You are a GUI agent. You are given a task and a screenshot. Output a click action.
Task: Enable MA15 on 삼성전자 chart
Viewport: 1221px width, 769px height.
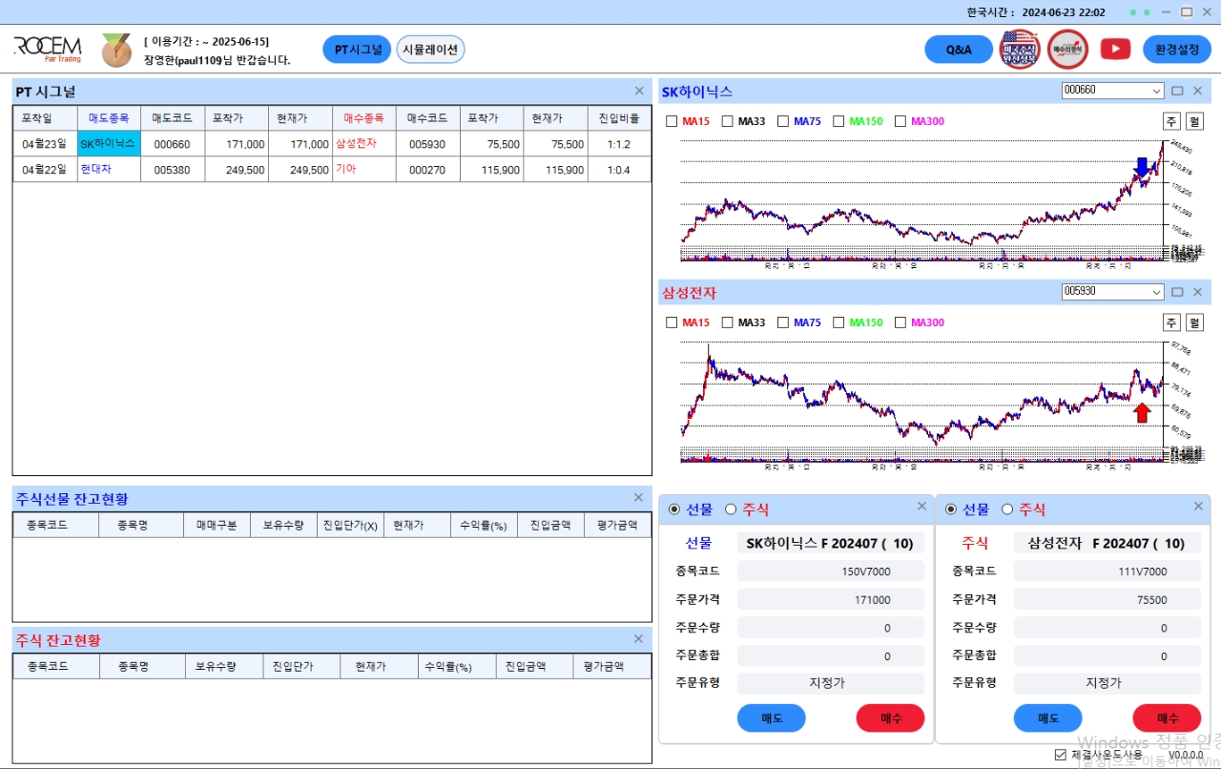point(672,322)
